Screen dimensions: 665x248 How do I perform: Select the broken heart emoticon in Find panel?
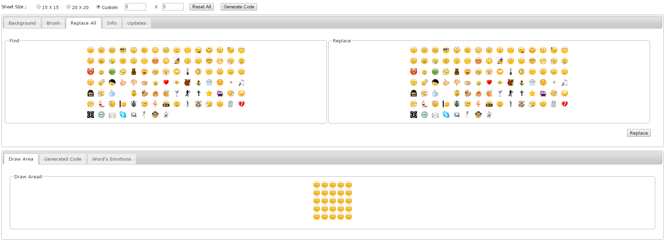pos(241,104)
